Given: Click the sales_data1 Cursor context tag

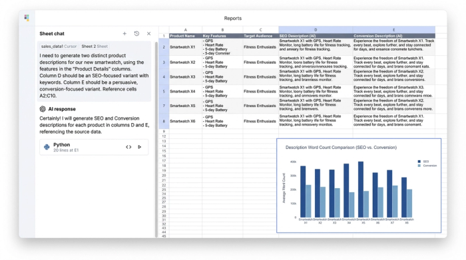Looking at the screenshot, I should coord(59,47).
